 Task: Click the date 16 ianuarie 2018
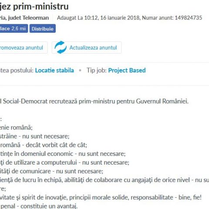click(120, 18)
